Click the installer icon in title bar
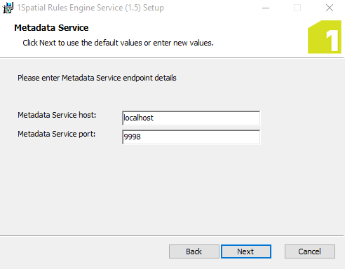The height and width of the screenshot is (269, 345). coord(8,8)
